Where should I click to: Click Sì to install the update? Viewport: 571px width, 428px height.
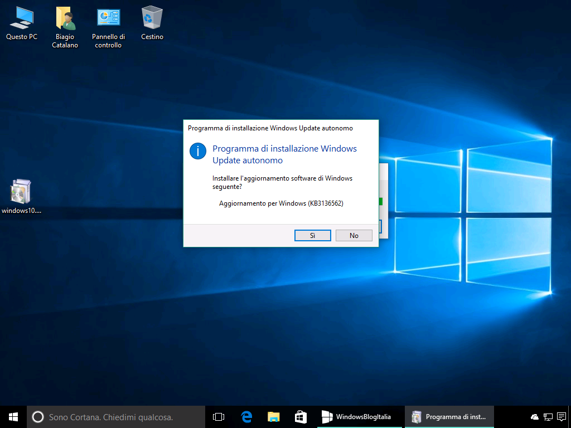tap(312, 236)
